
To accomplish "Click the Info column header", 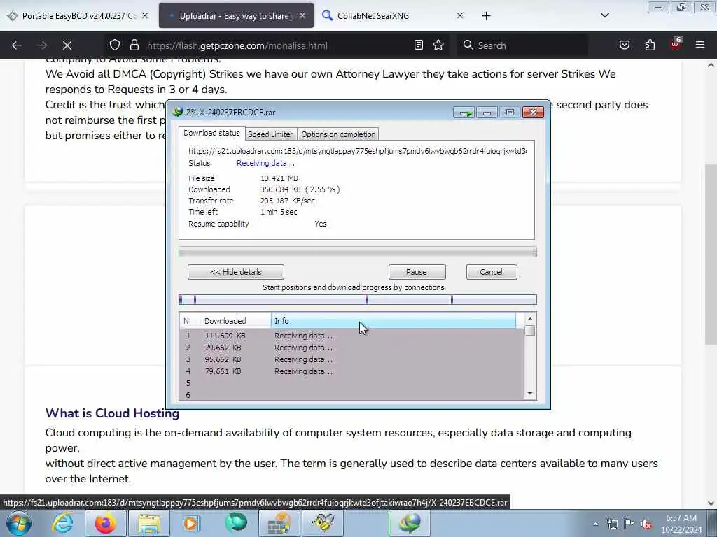I will 394,320.
